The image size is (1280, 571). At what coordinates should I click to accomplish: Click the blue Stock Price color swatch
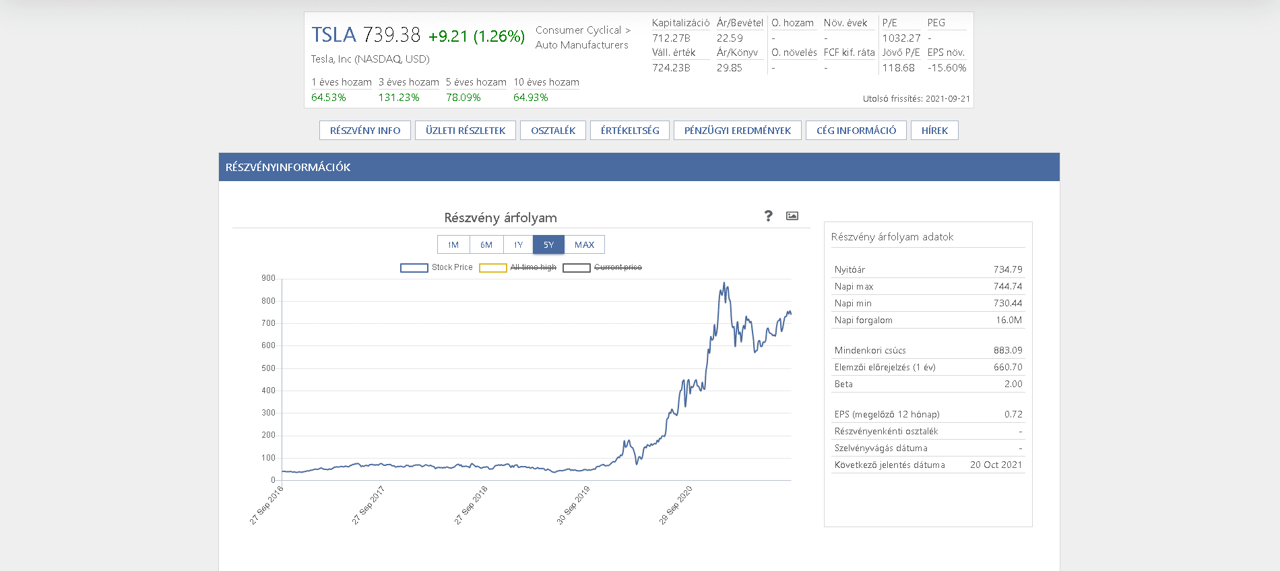tap(414, 268)
